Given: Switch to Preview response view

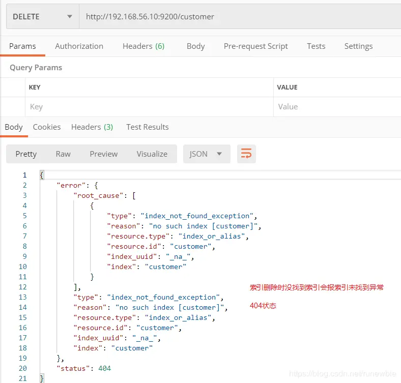Looking at the screenshot, I should click(104, 154).
